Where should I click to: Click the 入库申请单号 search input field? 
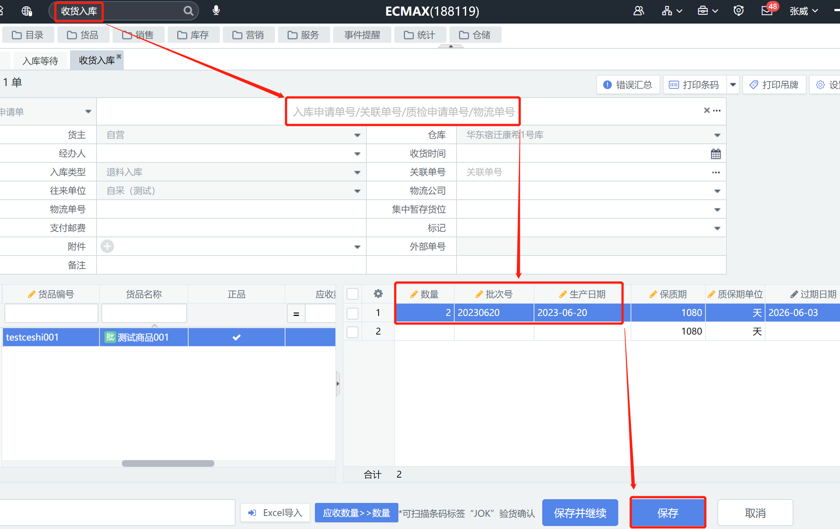coord(402,112)
